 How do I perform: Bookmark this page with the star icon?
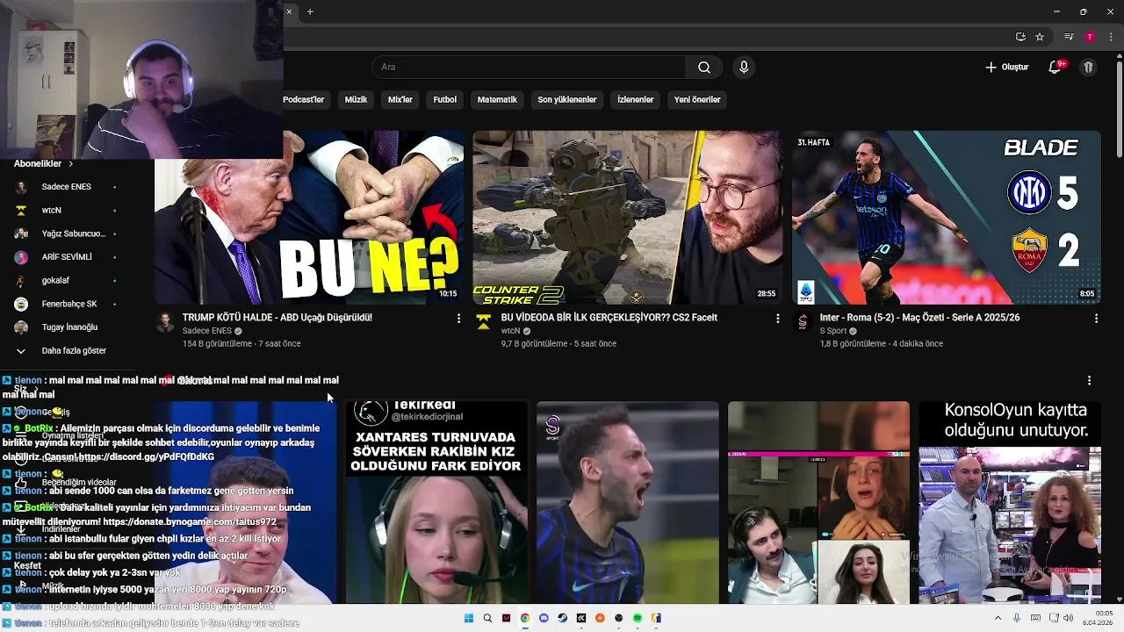point(1040,37)
